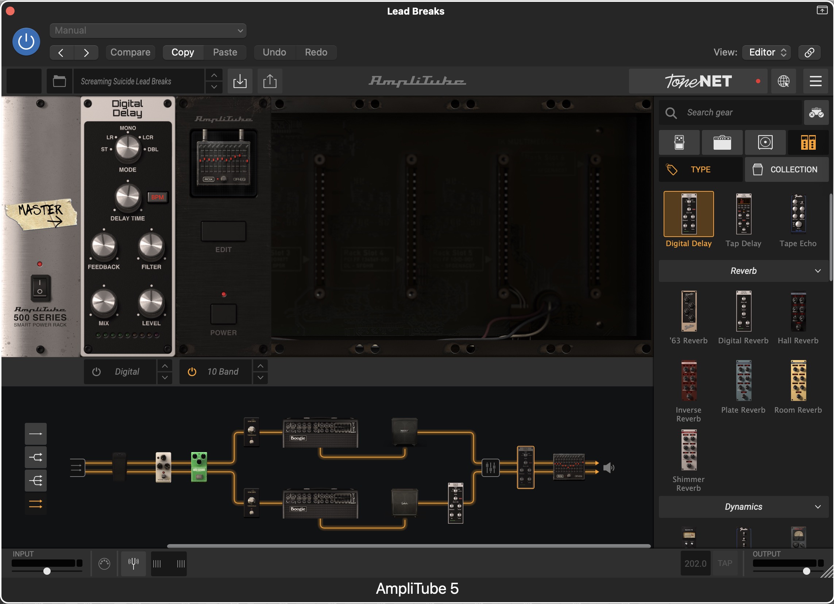Viewport: 834px width, 604px height.
Task: Open the ToneNET globe icon
Action: pyautogui.click(x=783, y=81)
